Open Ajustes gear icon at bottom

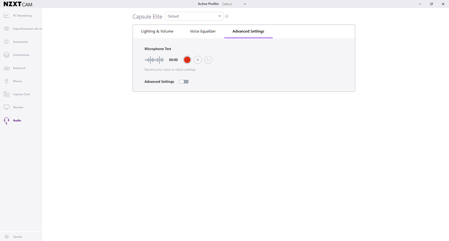coord(6,237)
